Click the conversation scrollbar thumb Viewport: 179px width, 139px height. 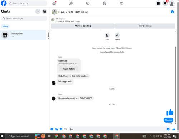click(175, 84)
